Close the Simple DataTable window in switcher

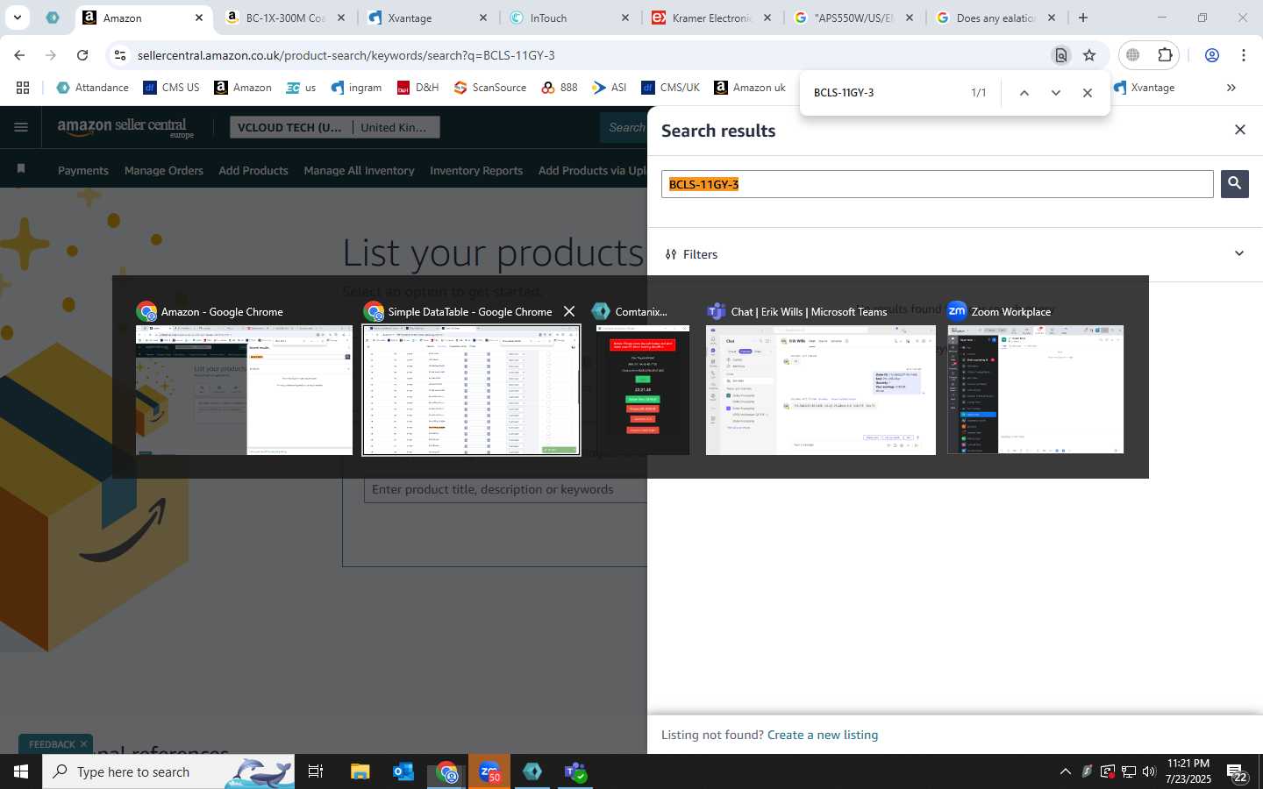pos(569,311)
